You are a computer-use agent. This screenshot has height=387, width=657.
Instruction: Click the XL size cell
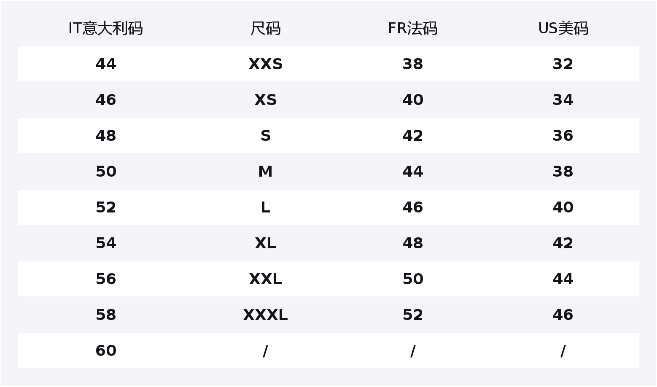(x=265, y=243)
